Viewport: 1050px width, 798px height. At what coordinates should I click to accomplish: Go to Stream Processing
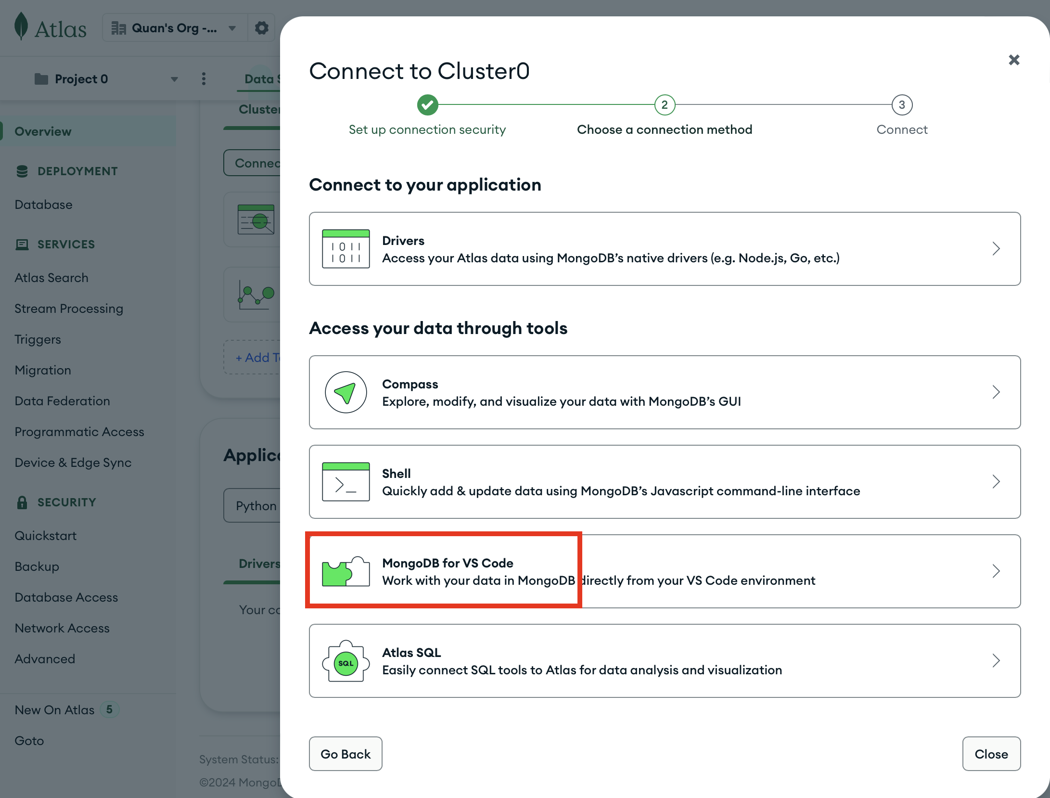(x=69, y=309)
